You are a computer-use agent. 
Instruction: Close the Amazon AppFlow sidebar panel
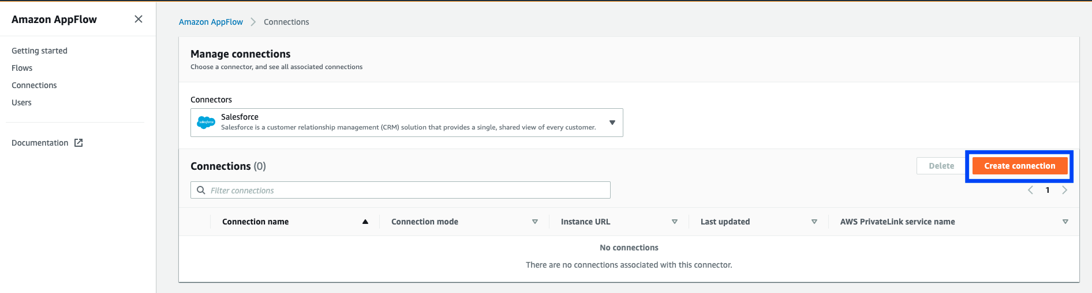(x=139, y=19)
